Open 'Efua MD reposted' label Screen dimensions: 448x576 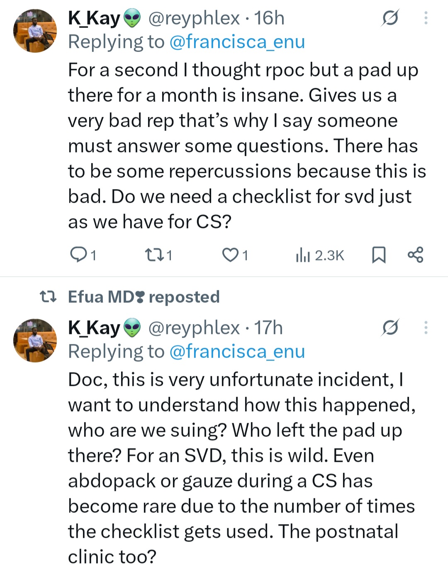144,297
